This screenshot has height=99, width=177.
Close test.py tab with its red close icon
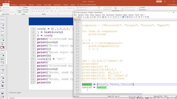click(80, 20)
